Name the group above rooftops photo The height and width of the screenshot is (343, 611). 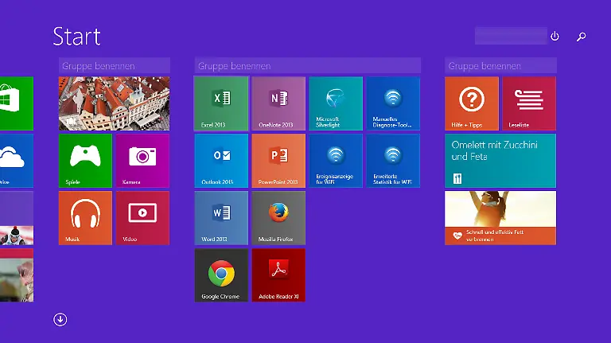tap(115, 65)
